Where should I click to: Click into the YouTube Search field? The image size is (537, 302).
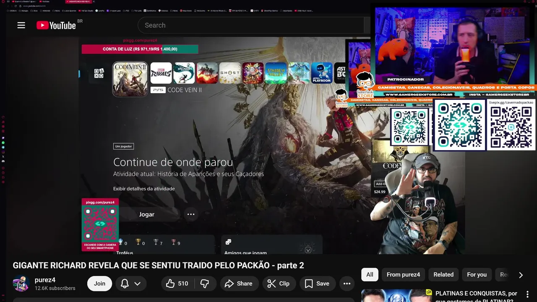[x=252, y=25]
